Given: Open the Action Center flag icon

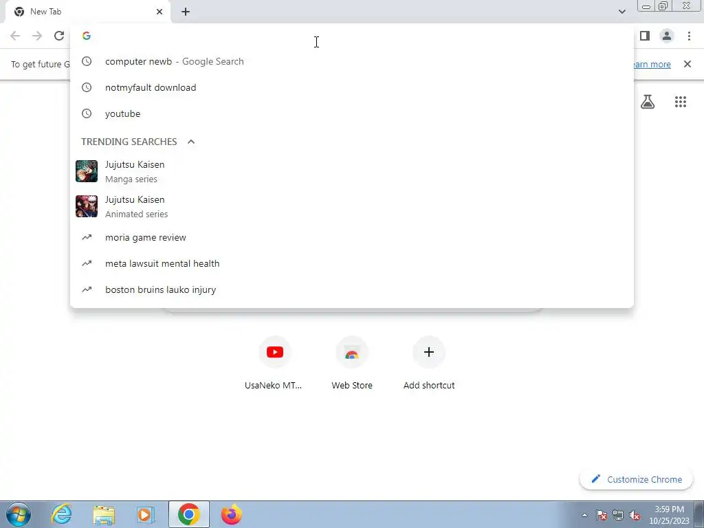Looking at the screenshot, I should [x=601, y=515].
